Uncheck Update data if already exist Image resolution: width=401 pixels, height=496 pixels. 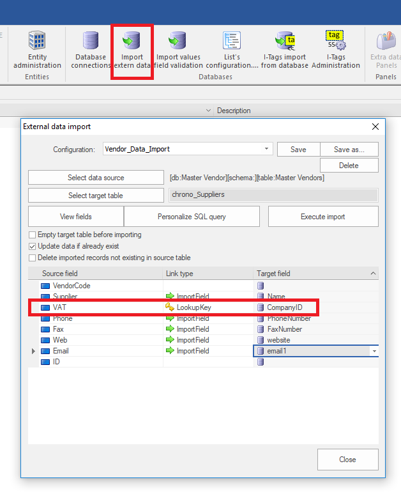33,247
